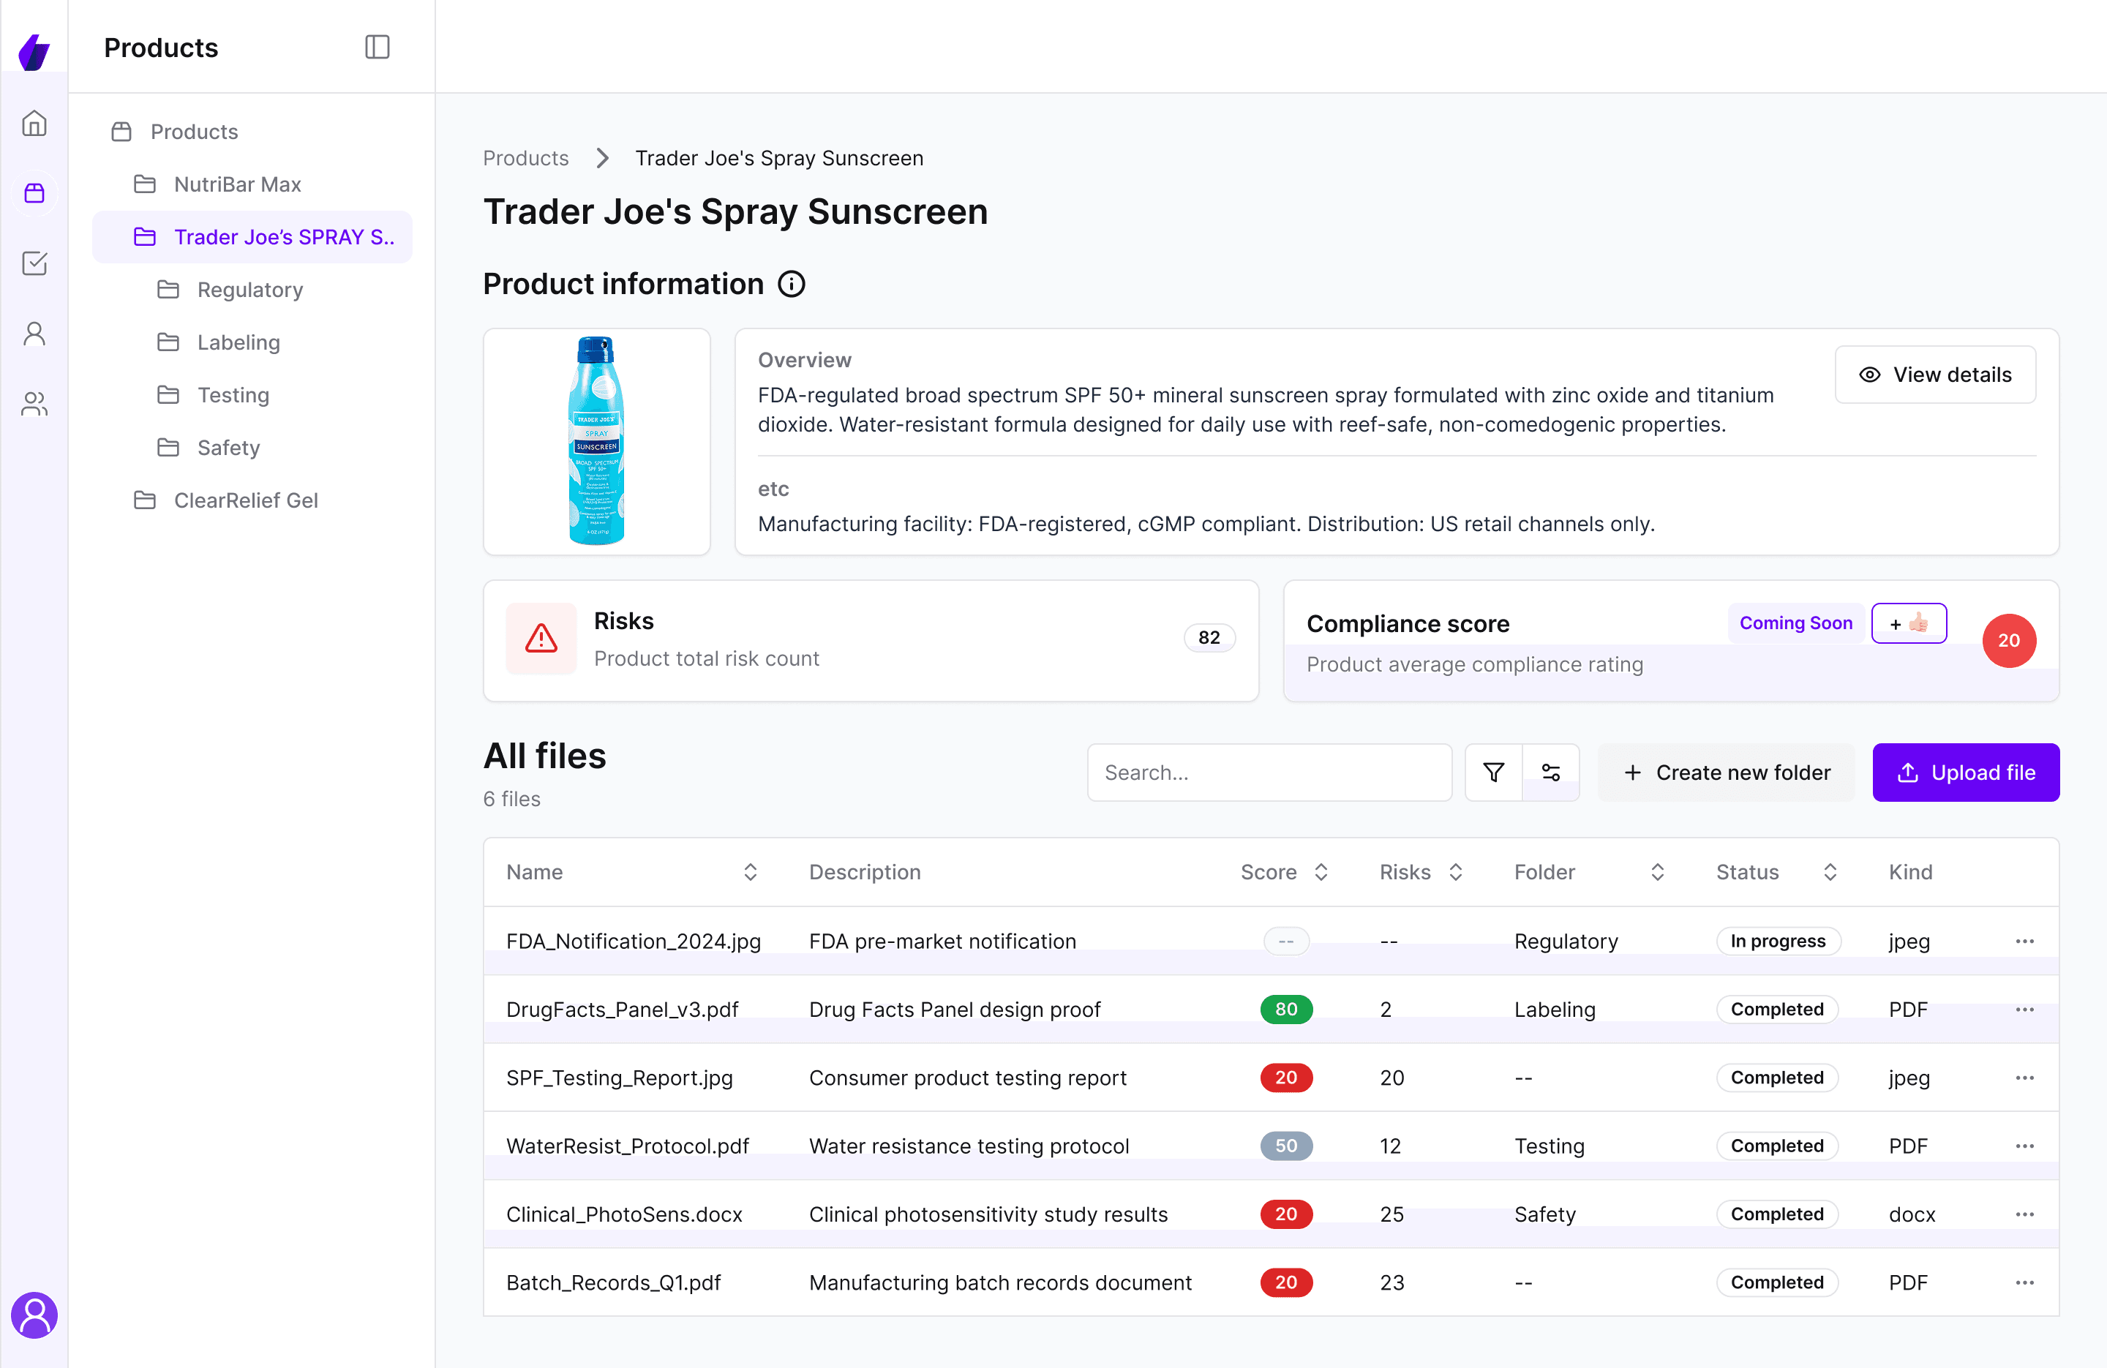Click the red compliance score 20 badge

coord(2009,640)
